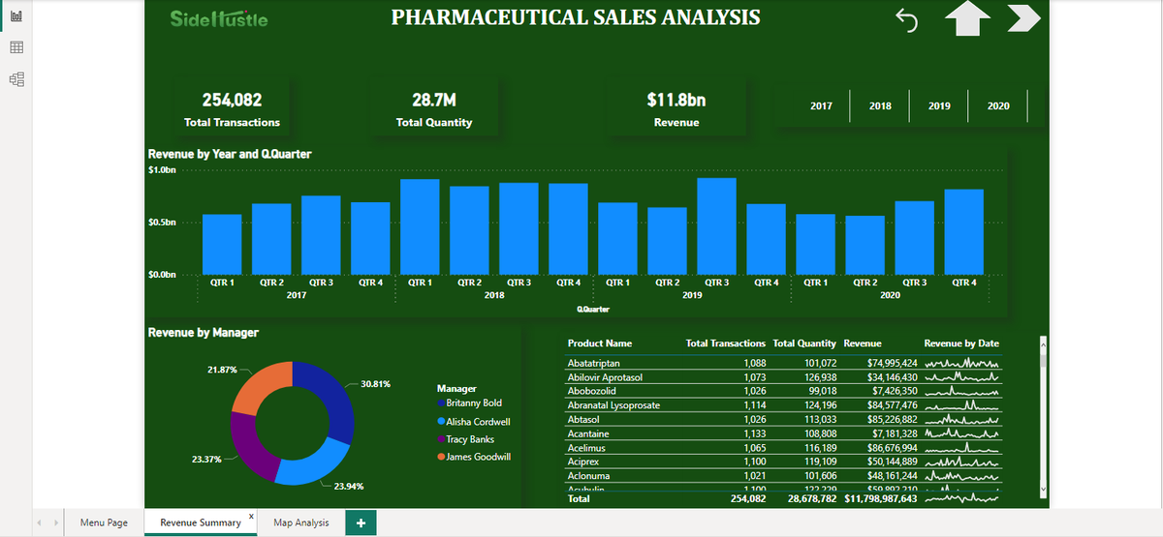Select the Revenue Summary tab

coord(201,522)
